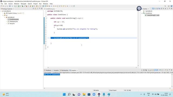Launch Debug from the main toolbar
This screenshot has width=173, height=97.
[x=15, y=6]
